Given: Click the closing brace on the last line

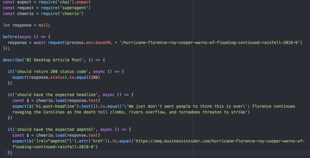Looking at the screenshot, I should click(x=9, y=152).
